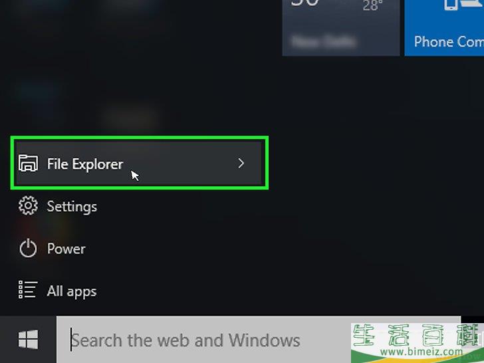Click the All apps list icon
Viewport: 484px width, 363px height.
click(x=28, y=290)
